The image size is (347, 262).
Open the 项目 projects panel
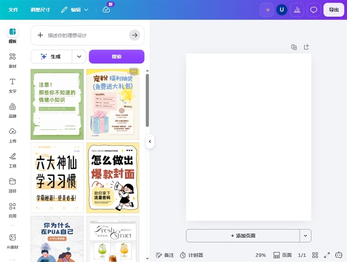coord(12,185)
